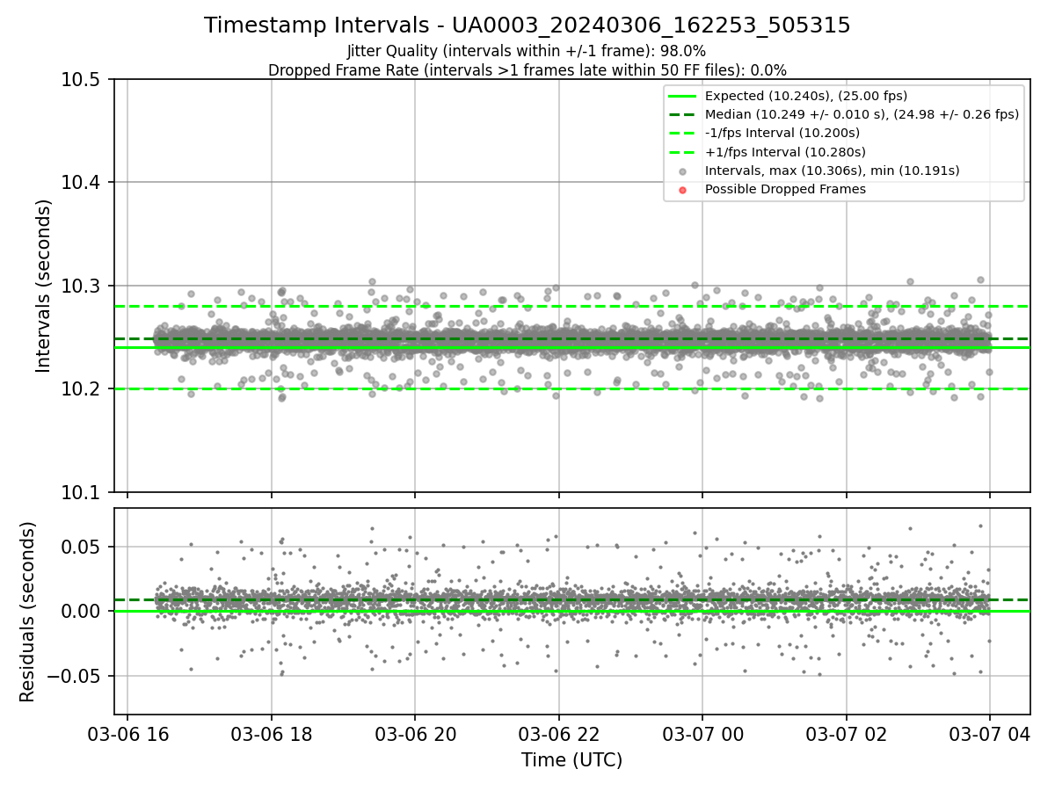Select legend entry 'Expected (10.240s), (25.00 fps)'

pos(806,96)
